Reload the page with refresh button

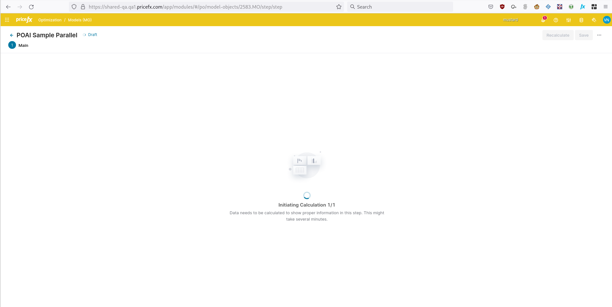[x=31, y=7]
